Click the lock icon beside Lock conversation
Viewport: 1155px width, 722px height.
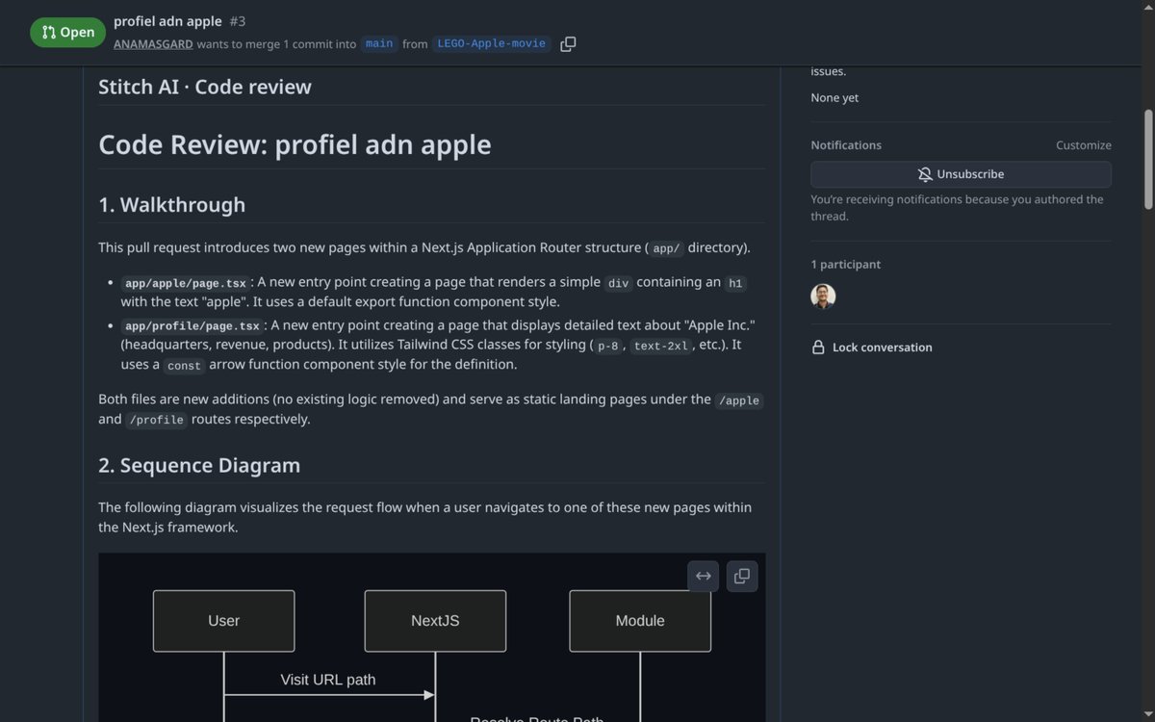[818, 348]
